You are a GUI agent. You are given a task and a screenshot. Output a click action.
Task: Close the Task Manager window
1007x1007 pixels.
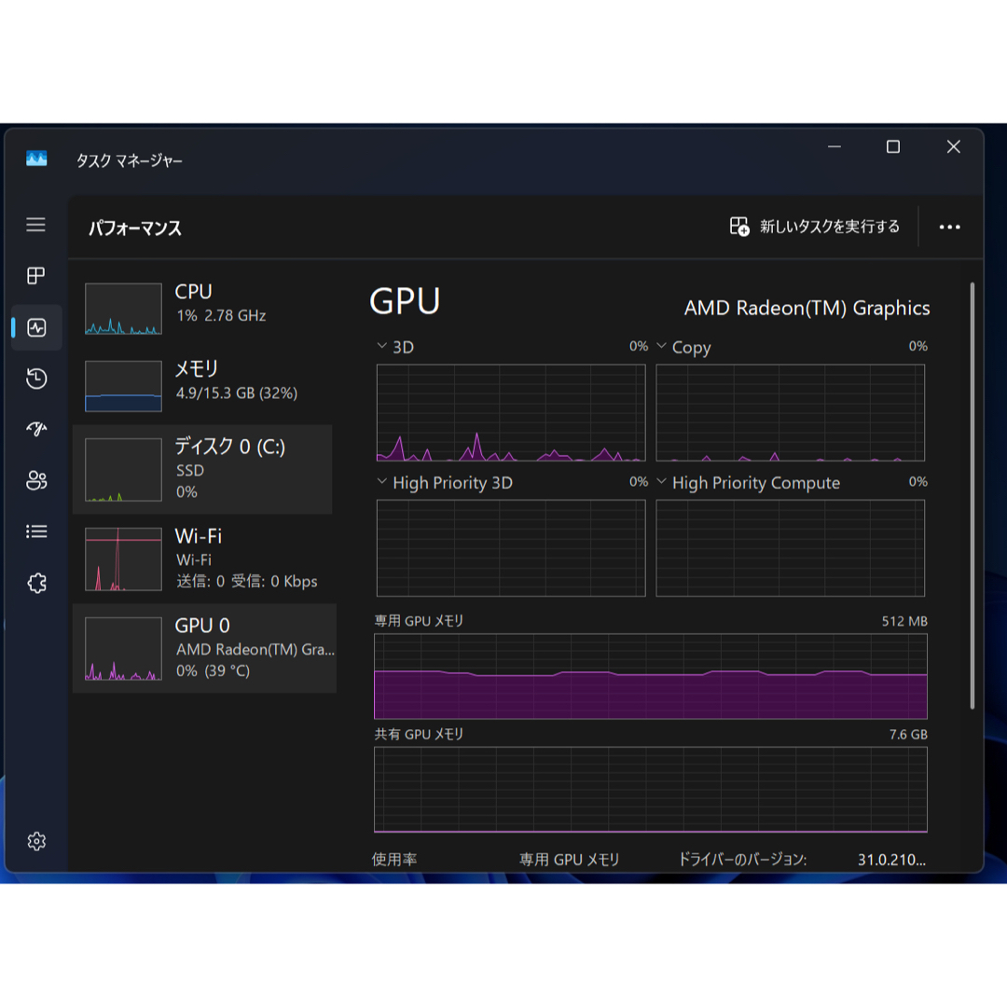(953, 147)
